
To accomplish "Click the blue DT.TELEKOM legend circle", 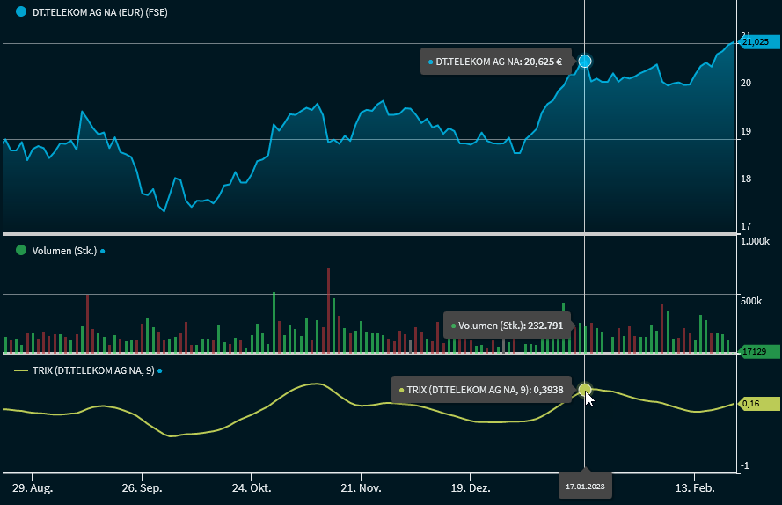I will pos(21,11).
